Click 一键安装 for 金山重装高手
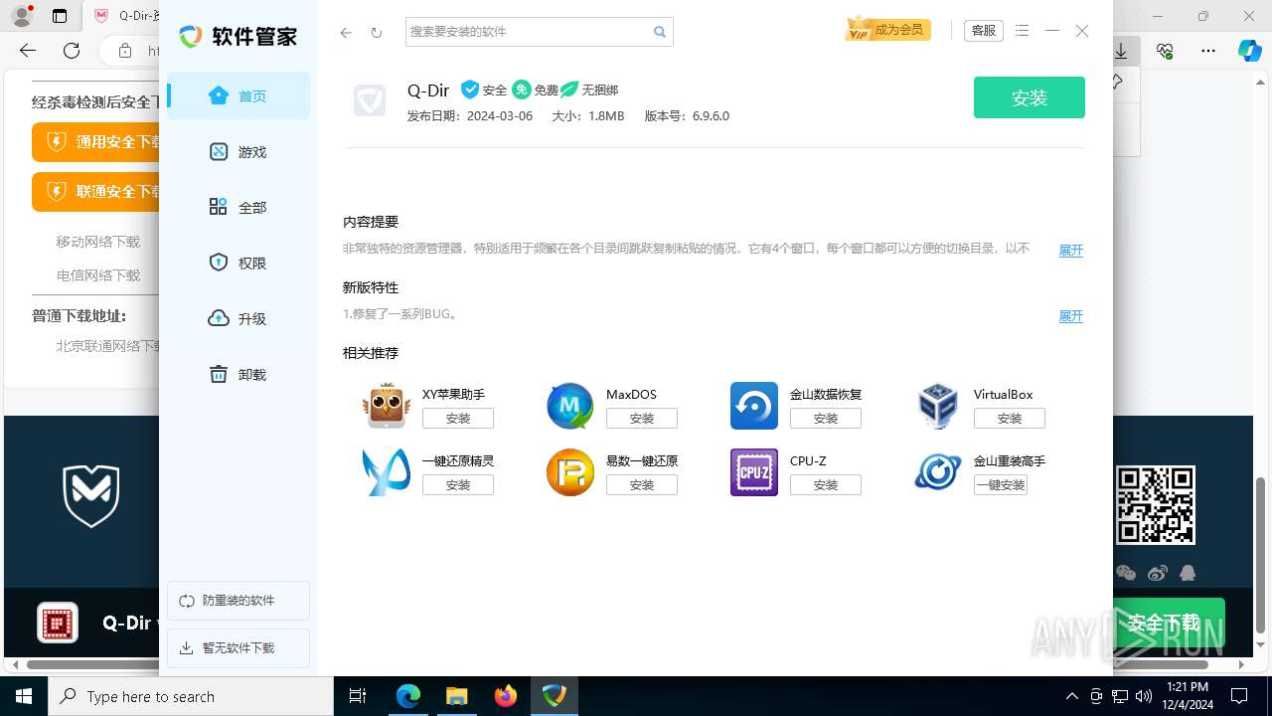 tap(1000, 485)
